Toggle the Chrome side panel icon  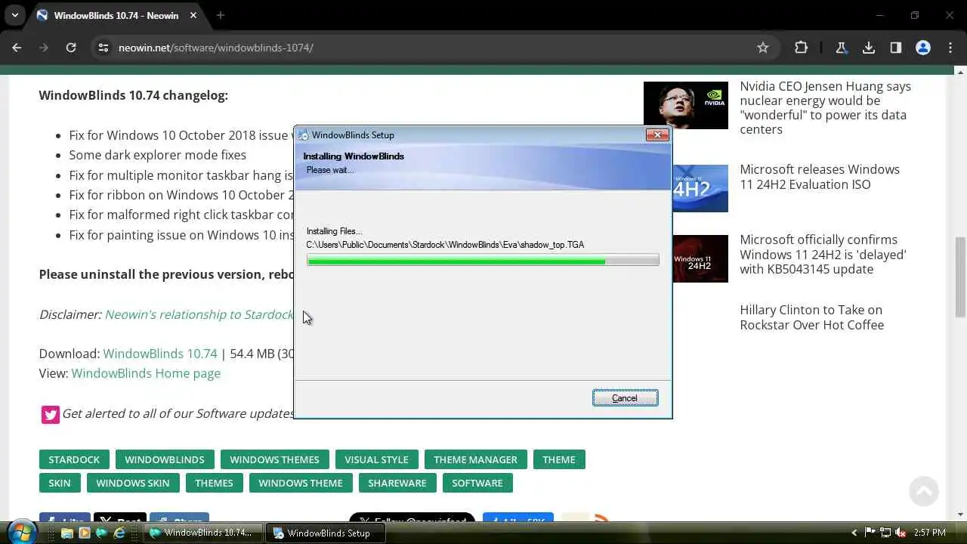click(x=896, y=48)
